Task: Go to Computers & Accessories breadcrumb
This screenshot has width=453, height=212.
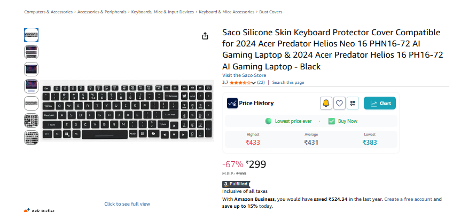Action: coord(48,12)
